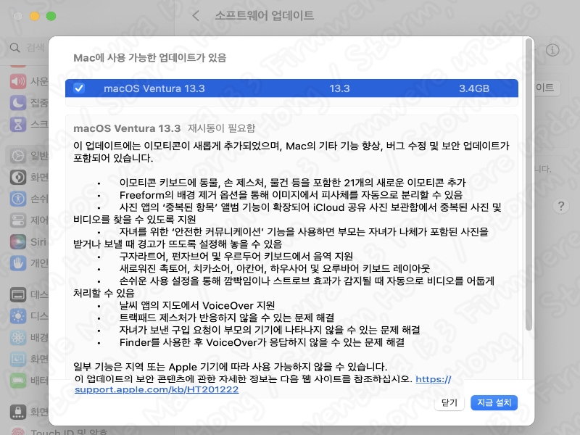Viewport: 580px width, 435px height.
Task: Open the support.apple.com/kb/HT201222 link
Action: pyautogui.click(x=157, y=389)
